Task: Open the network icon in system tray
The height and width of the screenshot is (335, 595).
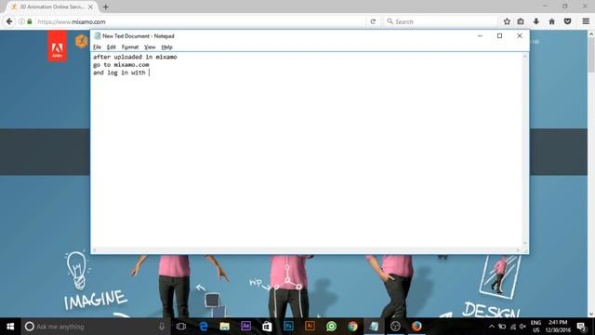Action: [x=513, y=327]
